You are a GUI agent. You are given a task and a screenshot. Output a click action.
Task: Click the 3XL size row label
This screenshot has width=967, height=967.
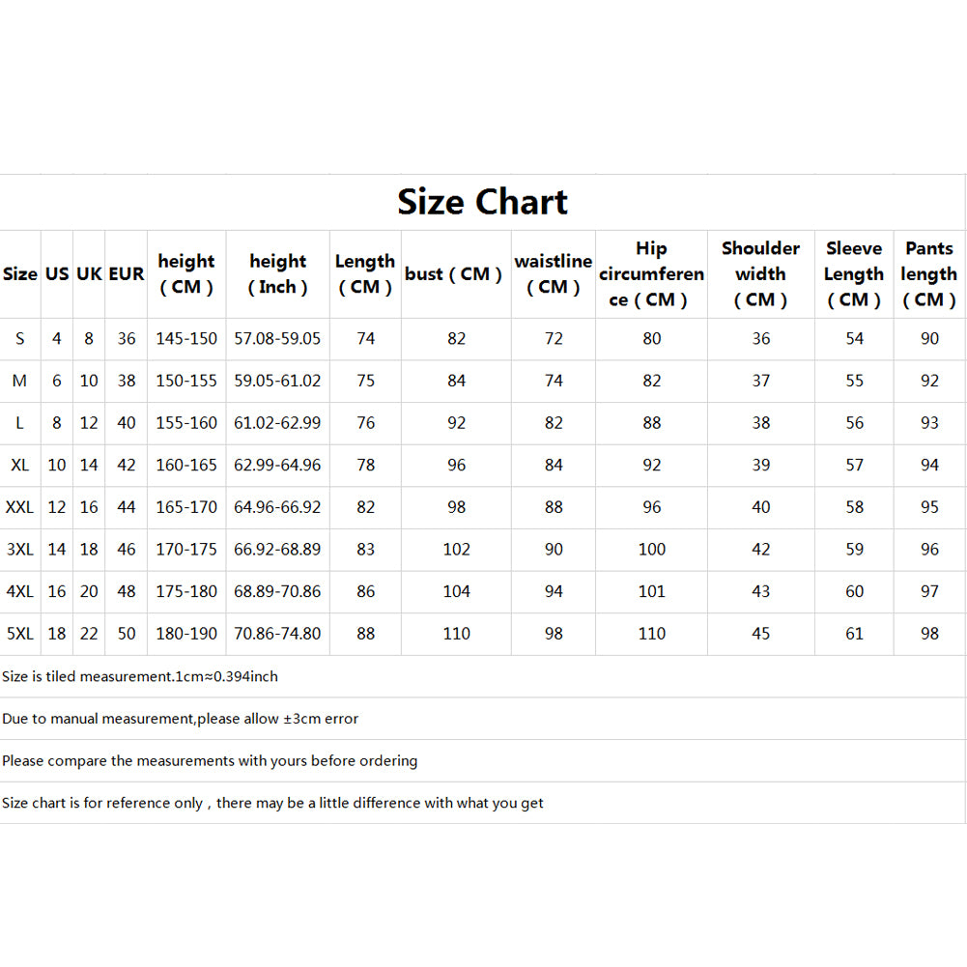[x=19, y=550]
